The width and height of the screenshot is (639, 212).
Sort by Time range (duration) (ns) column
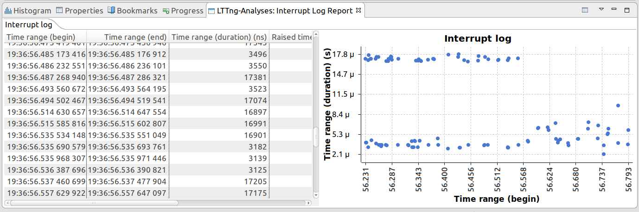[x=219, y=37]
